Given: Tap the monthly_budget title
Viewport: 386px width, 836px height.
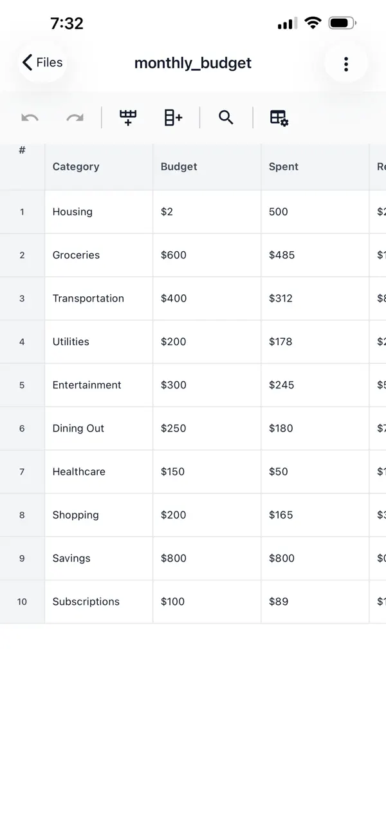Looking at the screenshot, I should [192, 62].
